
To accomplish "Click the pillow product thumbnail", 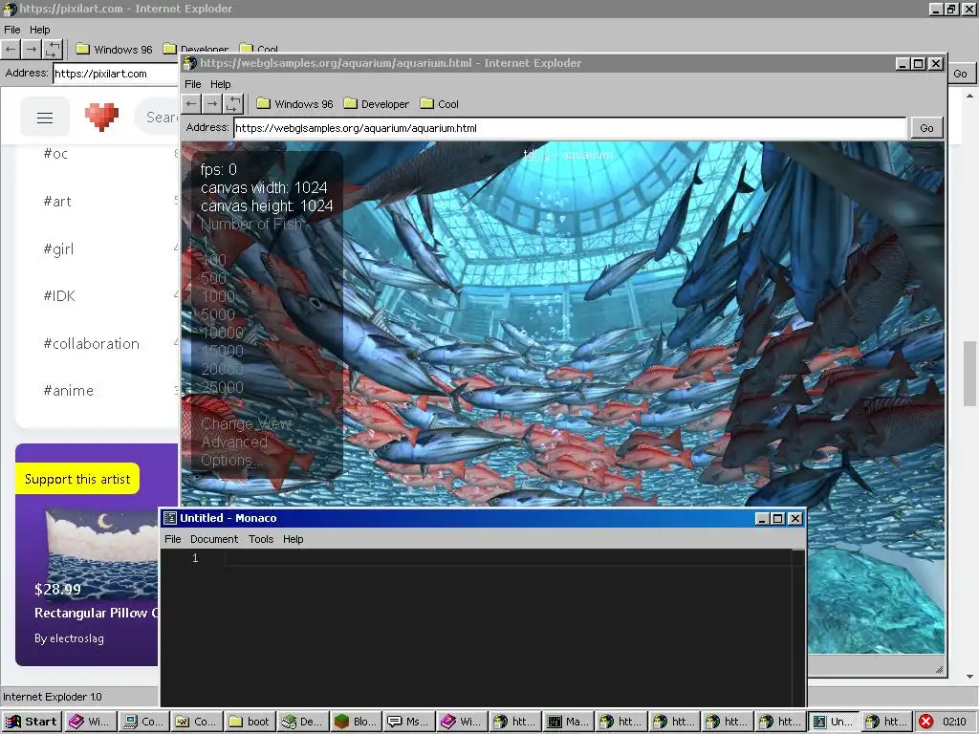I will coord(103,554).
